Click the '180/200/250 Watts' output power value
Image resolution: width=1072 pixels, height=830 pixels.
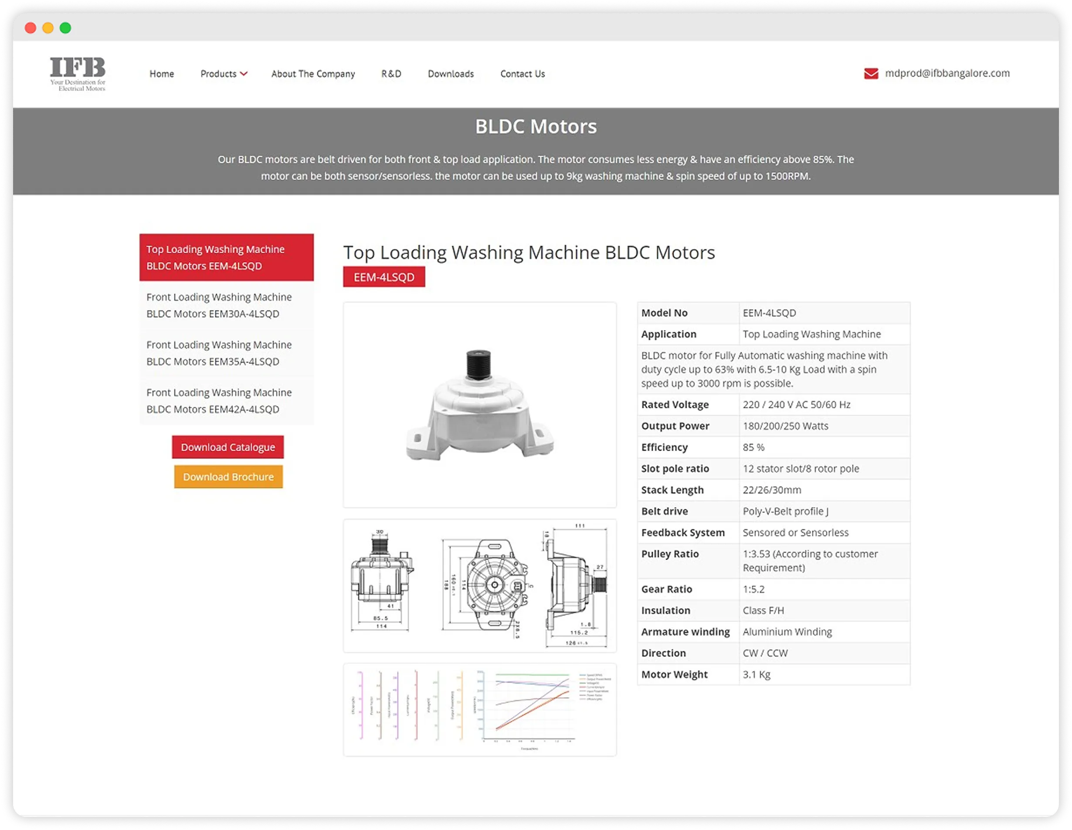785,426
